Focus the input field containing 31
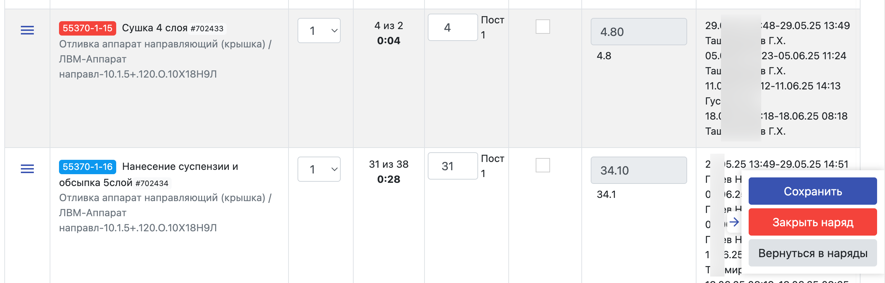The image size is (885, 283). (453, 166)
